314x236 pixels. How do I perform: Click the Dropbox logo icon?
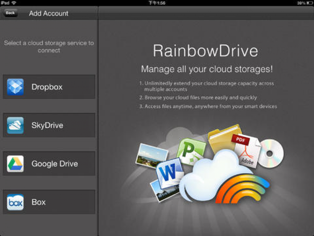tap(15, 87)
